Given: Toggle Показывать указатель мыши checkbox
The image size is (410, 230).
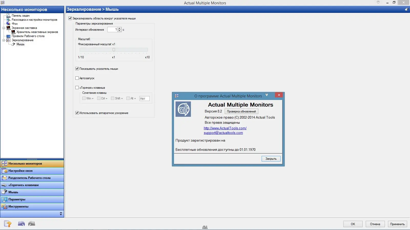Looking at the screenshot, I should click(77, 69).
